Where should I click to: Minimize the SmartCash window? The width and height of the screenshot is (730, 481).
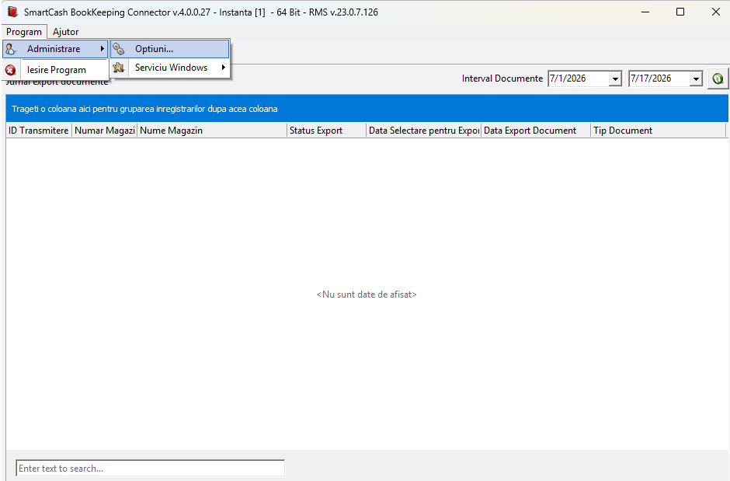(x=645, y=12)
